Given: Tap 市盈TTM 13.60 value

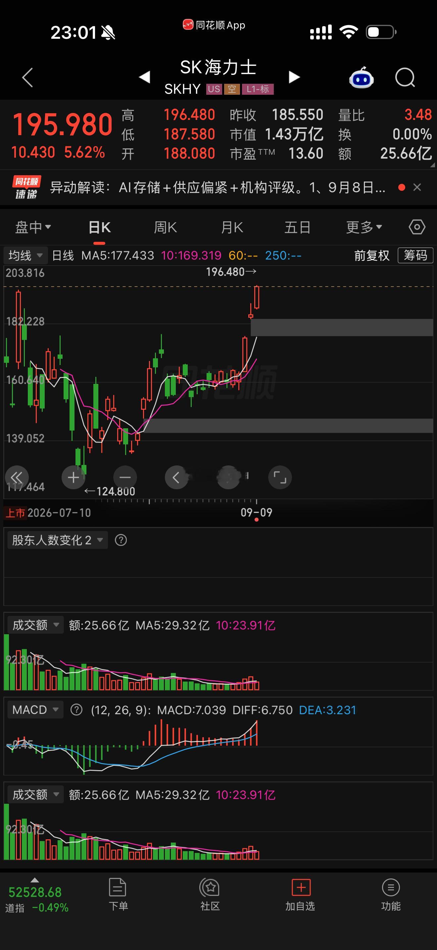Looking at the screenshot, I should pyautogui.click(x=306, y=153).
